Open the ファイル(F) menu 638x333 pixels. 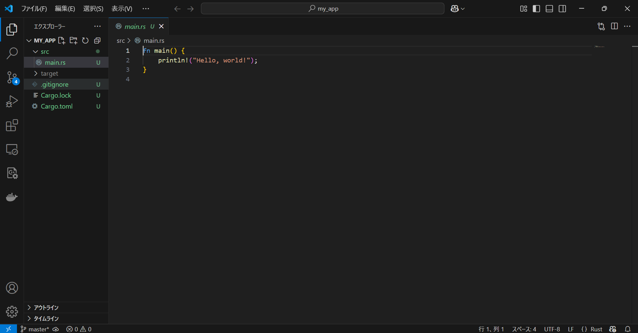click(x=34, y=9)
